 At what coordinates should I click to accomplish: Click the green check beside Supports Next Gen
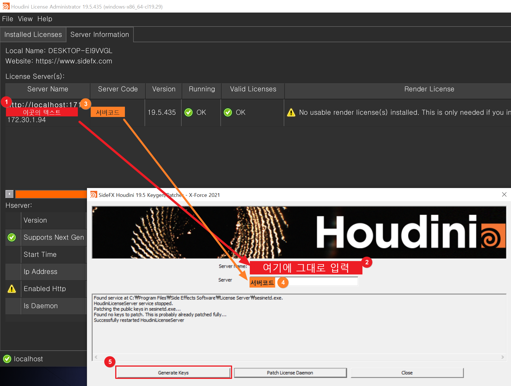(12, 237)
